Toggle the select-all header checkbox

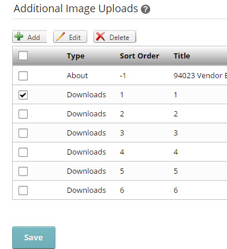[x=23, y=56]
